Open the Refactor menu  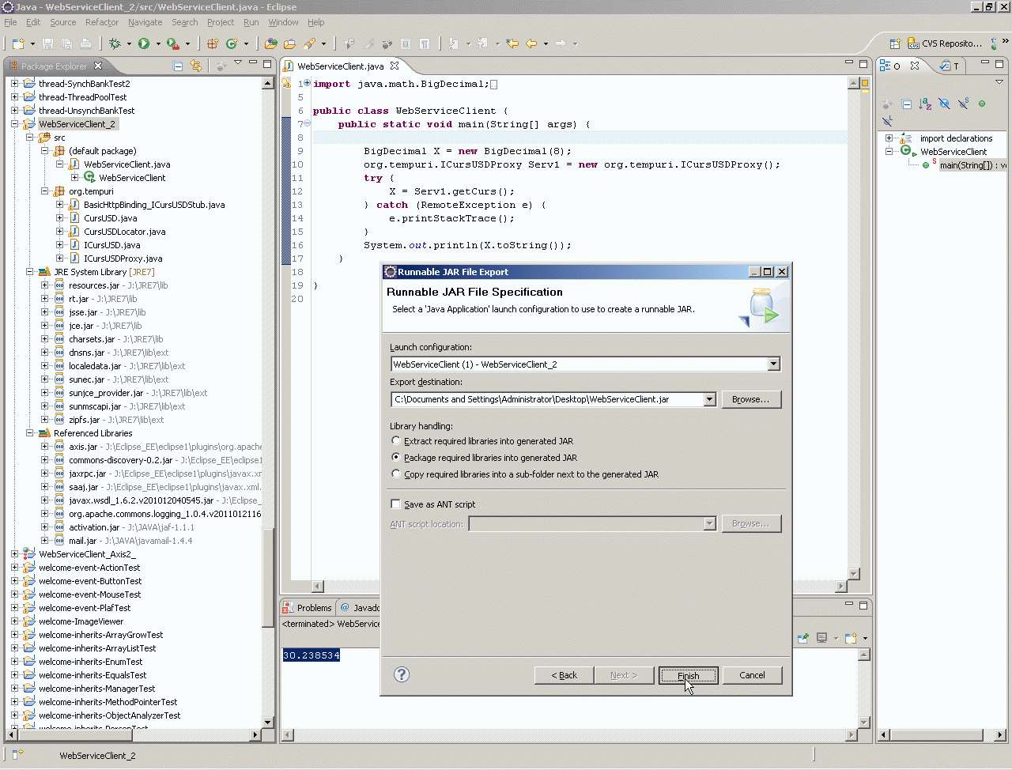point(101,22)
